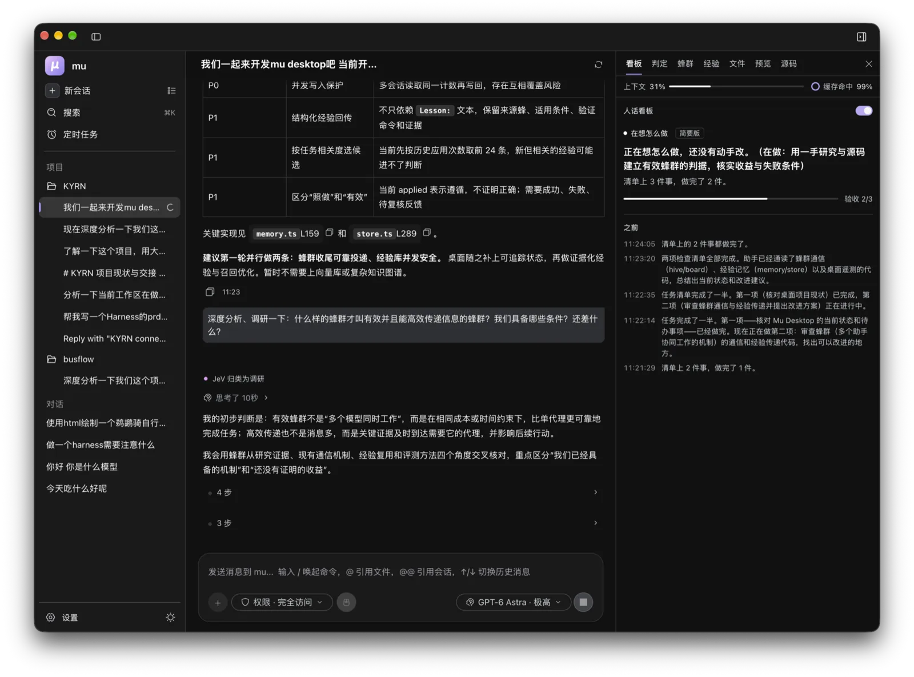Toggle the 人话看板 switch
The width and height of the screenshot is (914, 677).
[x=863, y=111]
